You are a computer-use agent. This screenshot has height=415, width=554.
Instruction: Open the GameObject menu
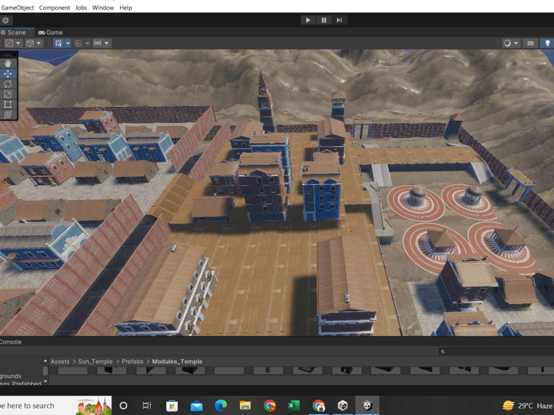click(x=17, y=7)
